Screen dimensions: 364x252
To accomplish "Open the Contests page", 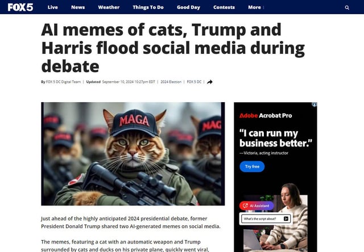I will tap(224, 7).
